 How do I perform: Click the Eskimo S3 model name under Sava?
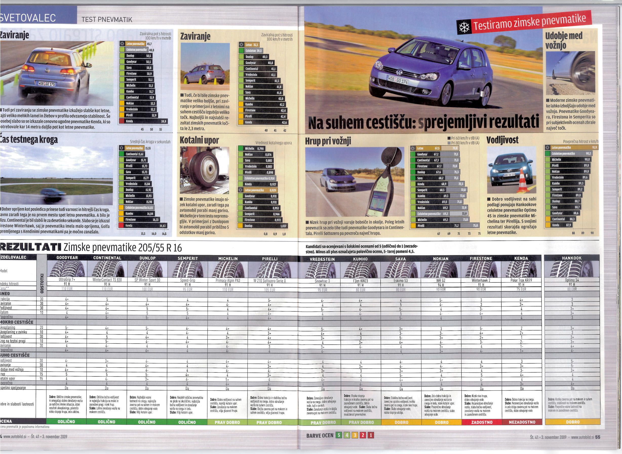[401, 281]
